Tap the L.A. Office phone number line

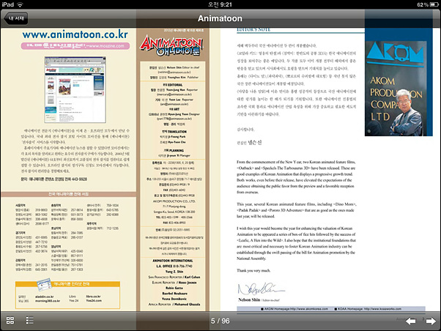pos(174,266)
